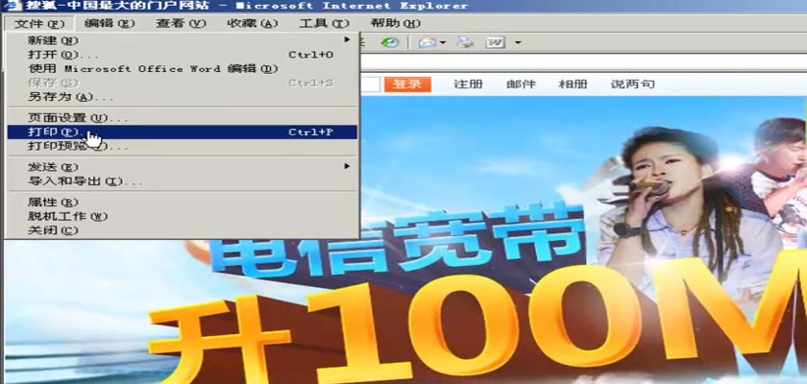Open the Mail icon's dropdown arrow
The width and height of the screenshot is (807, 384).
[x=442, y=42]
